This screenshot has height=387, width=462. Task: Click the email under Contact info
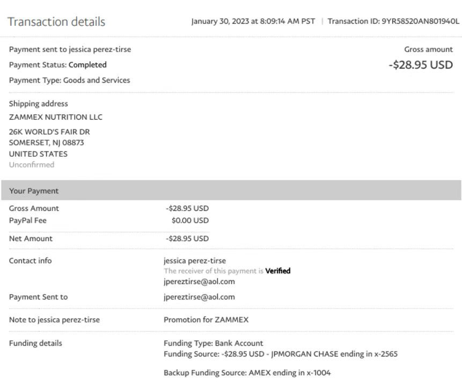[x=199, y=281]
